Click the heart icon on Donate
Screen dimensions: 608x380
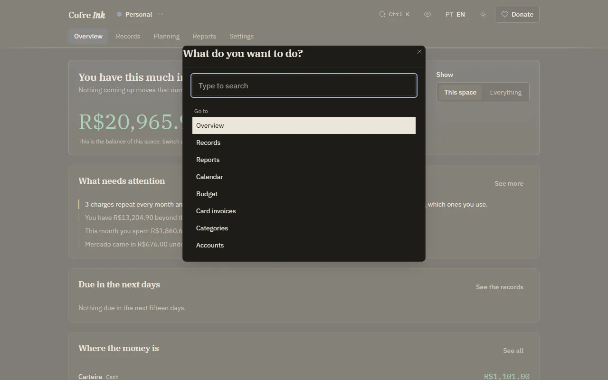(x=505, y=14)
